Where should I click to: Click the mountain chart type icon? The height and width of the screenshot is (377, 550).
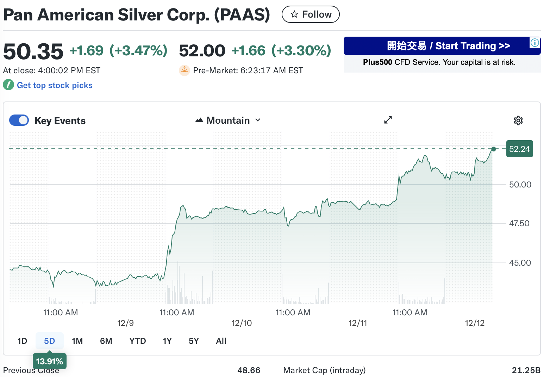tap(199, 120)
